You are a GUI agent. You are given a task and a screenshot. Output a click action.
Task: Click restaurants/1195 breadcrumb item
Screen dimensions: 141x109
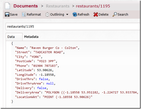pyautogui.click(x=93, y=6)
